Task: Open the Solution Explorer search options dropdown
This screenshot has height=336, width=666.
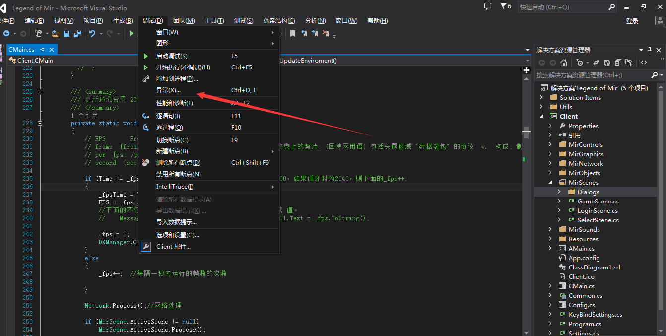Action: pyautogui.click(x=662, y=75)
